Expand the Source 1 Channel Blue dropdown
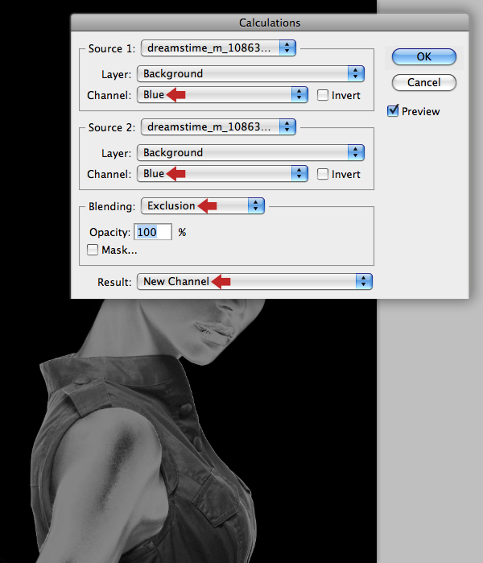 click(x=222, y=95)
